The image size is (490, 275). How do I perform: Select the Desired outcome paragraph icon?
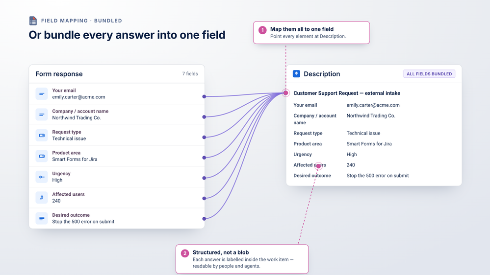point(42,219)
